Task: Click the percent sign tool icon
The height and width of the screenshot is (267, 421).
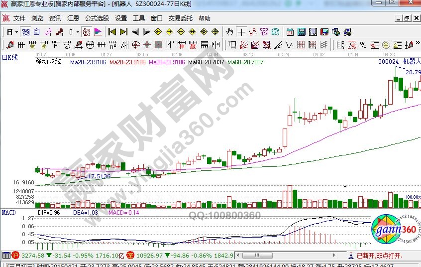Action: point(363,44)
